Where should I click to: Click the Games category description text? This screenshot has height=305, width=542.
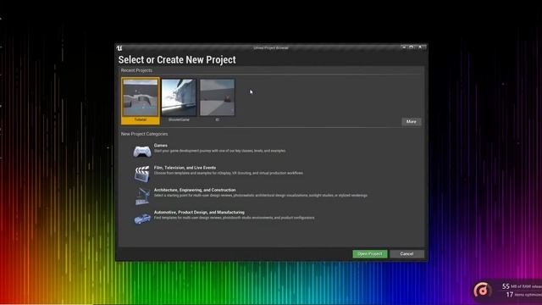tap(220, 151)
